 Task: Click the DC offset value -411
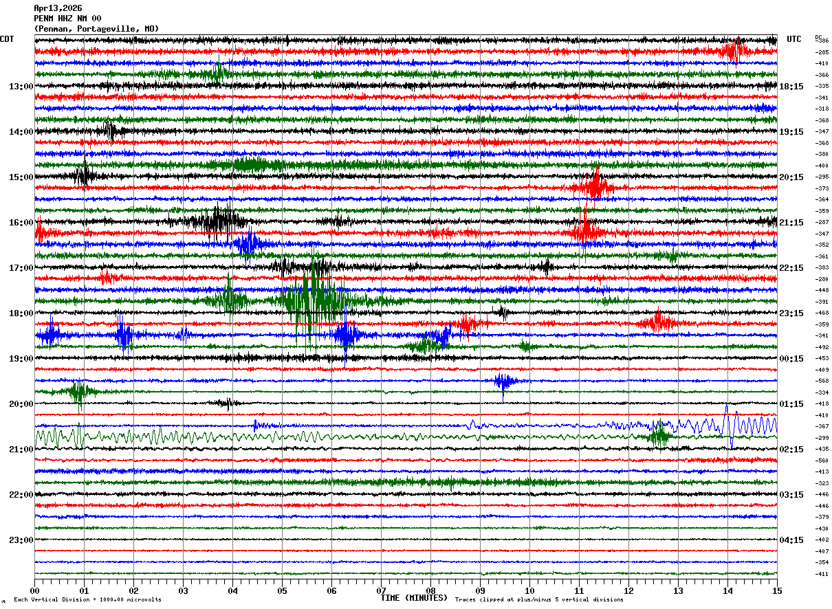point(822,574)
